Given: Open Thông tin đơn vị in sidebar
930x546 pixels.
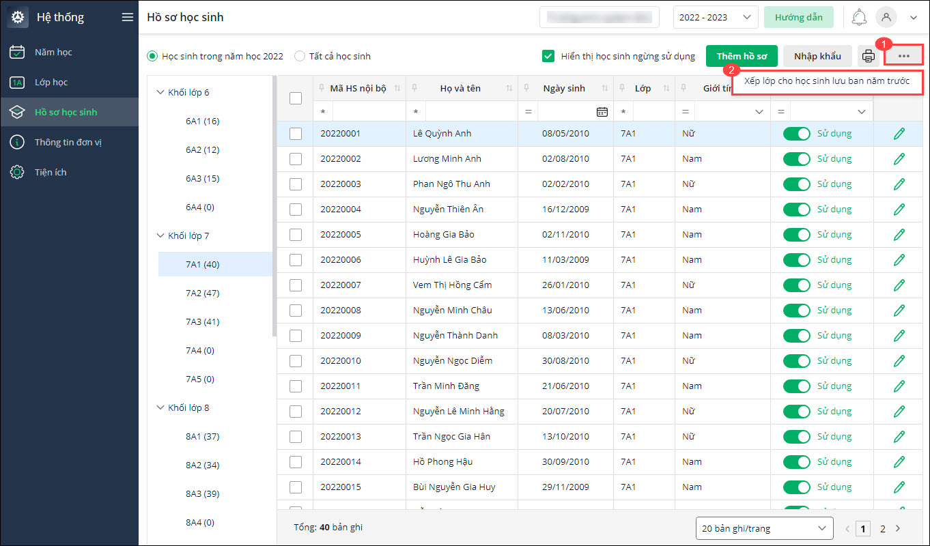Looking at the screenshot, I should [69, 142].
